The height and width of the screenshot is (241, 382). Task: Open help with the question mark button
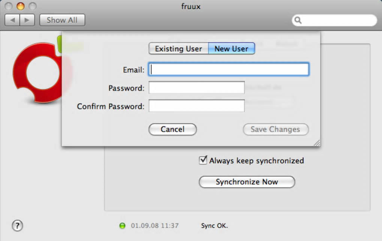pos(18,226)
